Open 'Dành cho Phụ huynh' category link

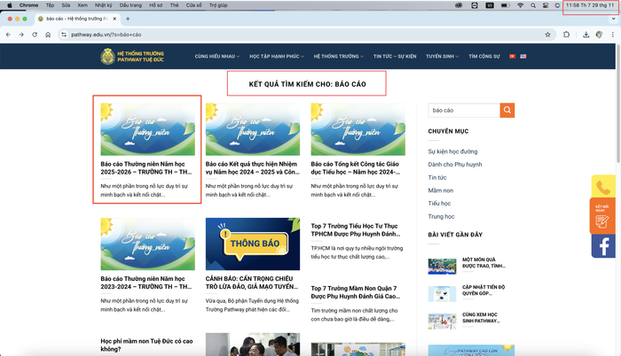(454, 165)
